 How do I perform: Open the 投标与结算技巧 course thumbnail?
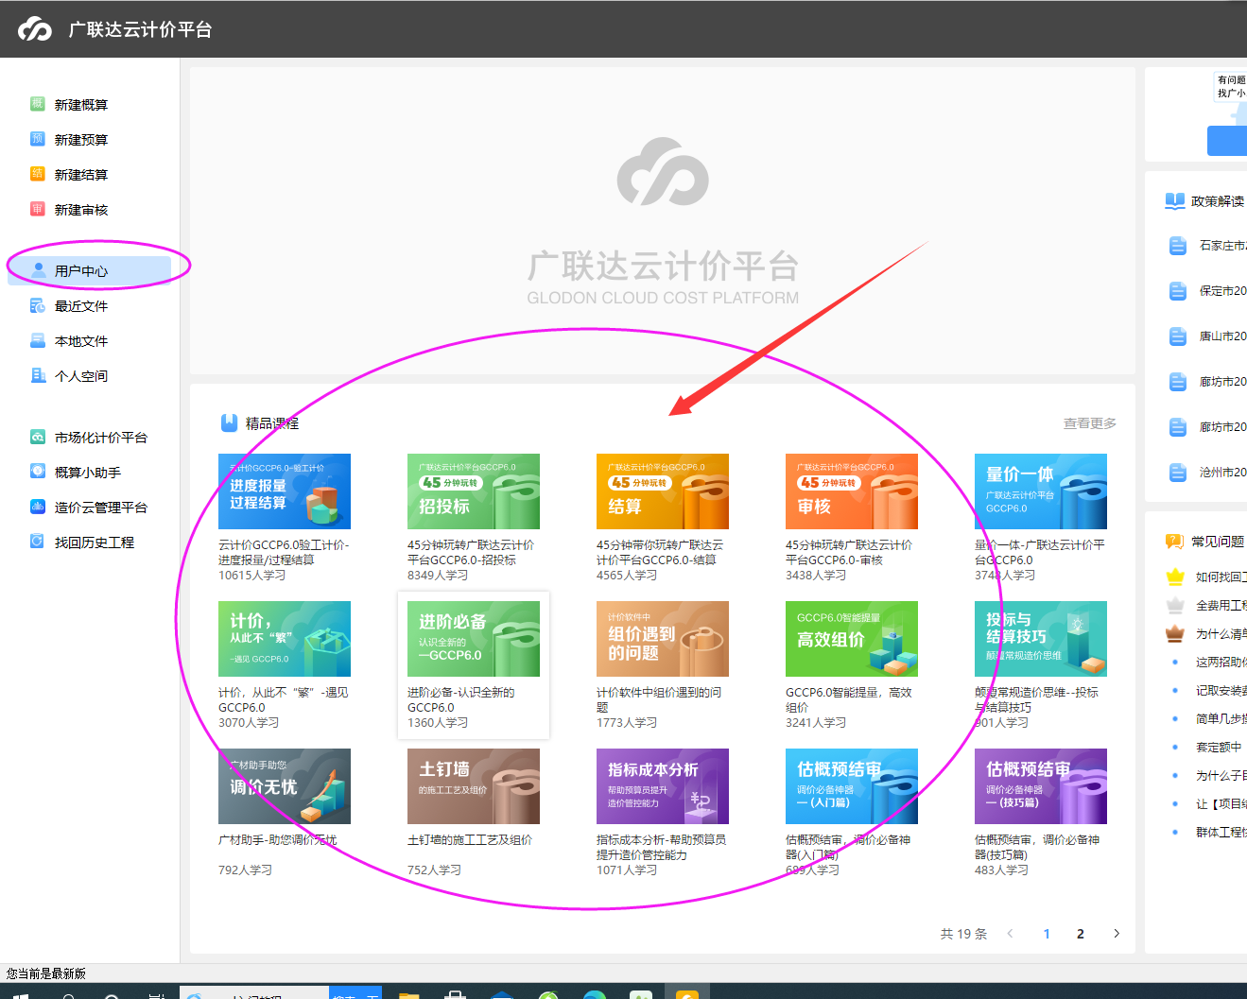coord(1041,639)
